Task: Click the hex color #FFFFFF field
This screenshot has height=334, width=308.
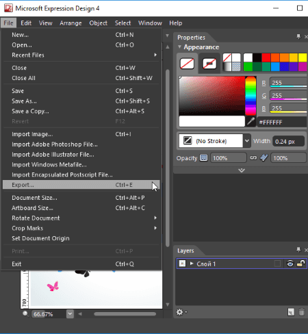Action: pyautogui.click(x=283, y=123)
